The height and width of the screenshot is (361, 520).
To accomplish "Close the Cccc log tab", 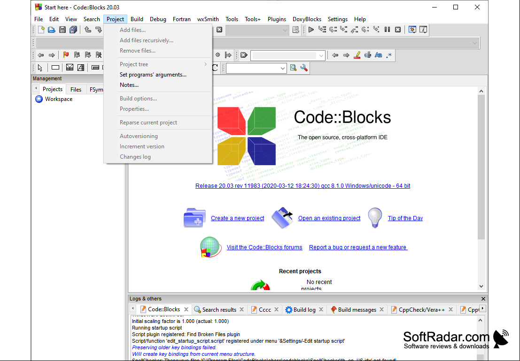I will [276, 310].
